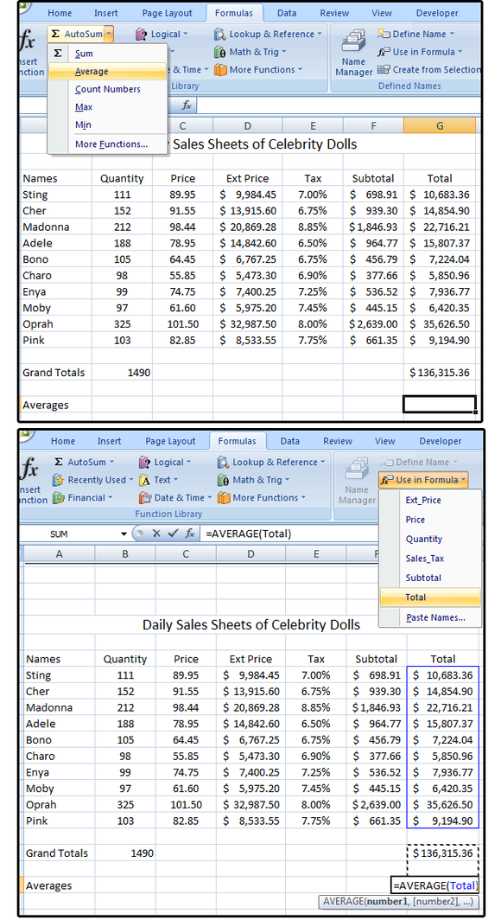Select column D header in the lower window
This screenshot has height=920, width=501.
250,553
